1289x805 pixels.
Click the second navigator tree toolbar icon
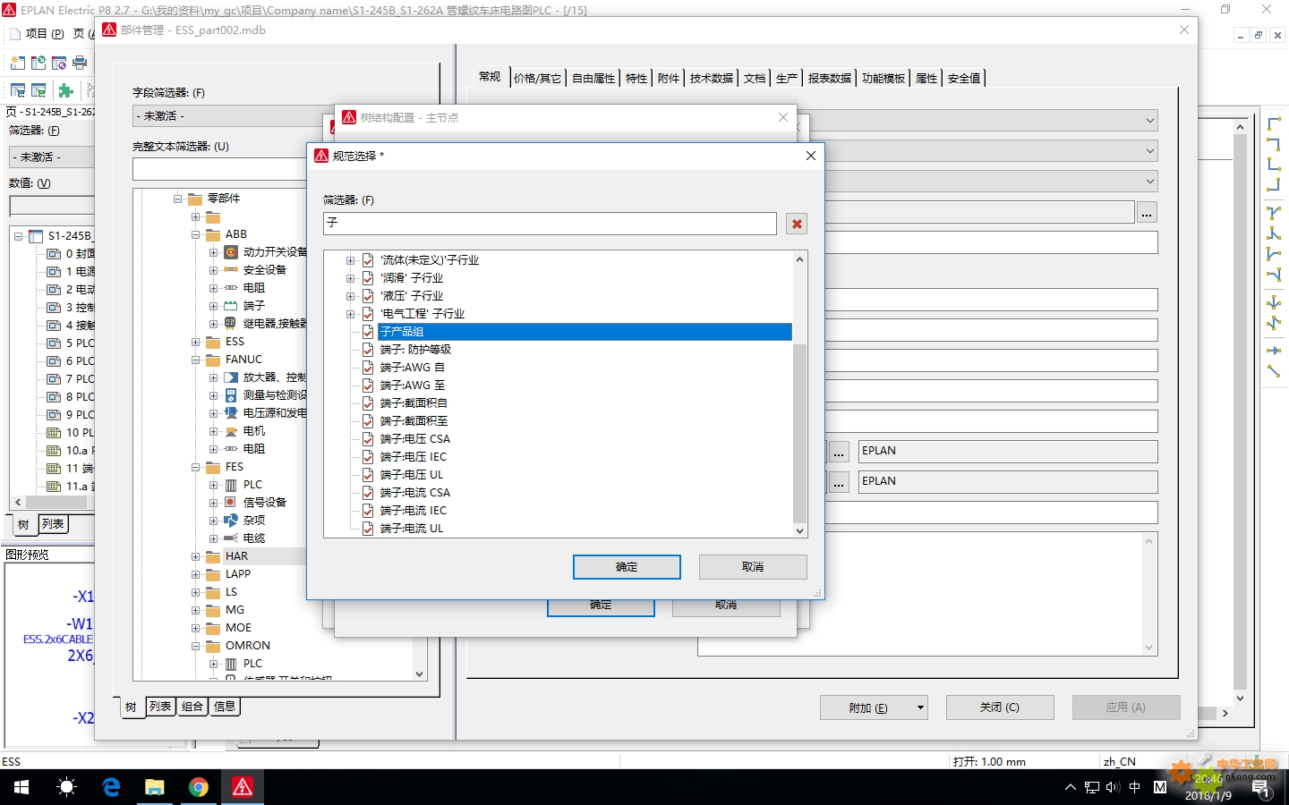(38, 90)
